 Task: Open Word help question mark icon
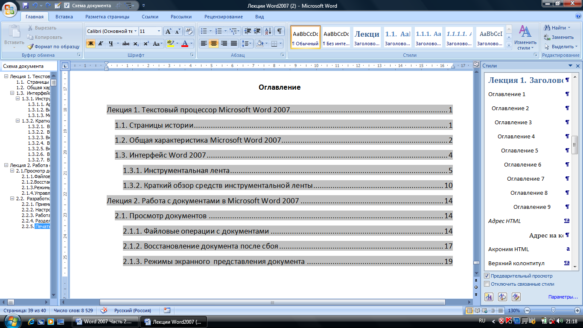577,17
